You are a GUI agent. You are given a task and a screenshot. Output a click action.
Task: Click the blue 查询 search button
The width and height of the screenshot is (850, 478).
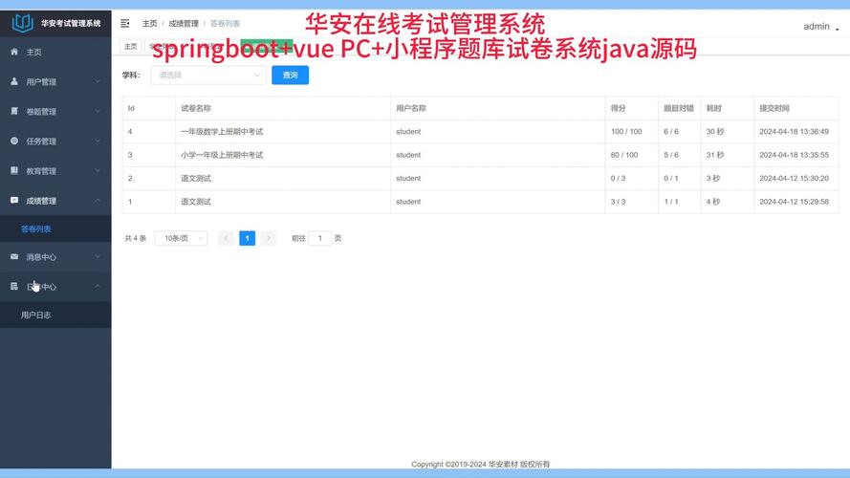coord(290,76)
